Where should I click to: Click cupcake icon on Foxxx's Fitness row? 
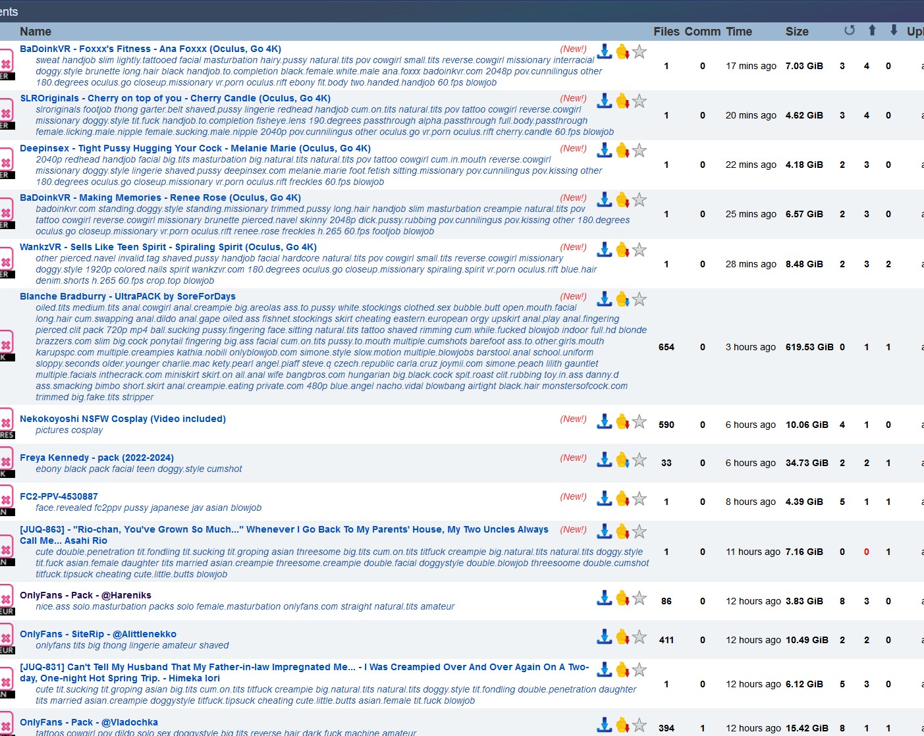pyautogui.click(x=622, y=51)
